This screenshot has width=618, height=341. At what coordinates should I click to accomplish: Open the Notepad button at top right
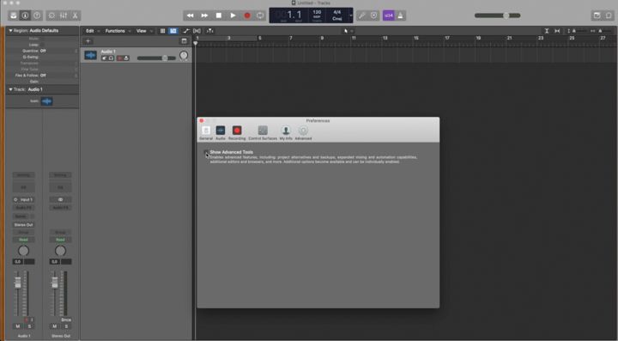[x=597, y=15]
